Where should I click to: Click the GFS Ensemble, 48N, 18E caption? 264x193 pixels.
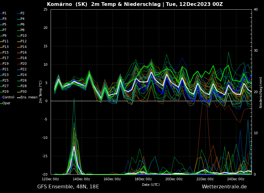(68, 187)
